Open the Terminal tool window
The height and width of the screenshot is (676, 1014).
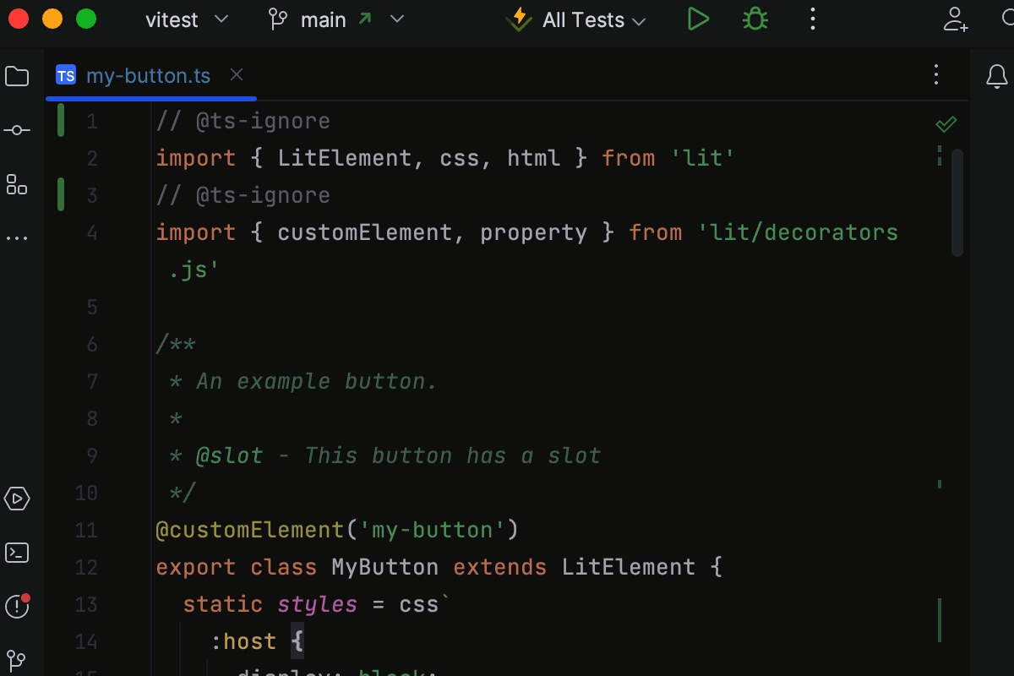(x=17, y=553)
